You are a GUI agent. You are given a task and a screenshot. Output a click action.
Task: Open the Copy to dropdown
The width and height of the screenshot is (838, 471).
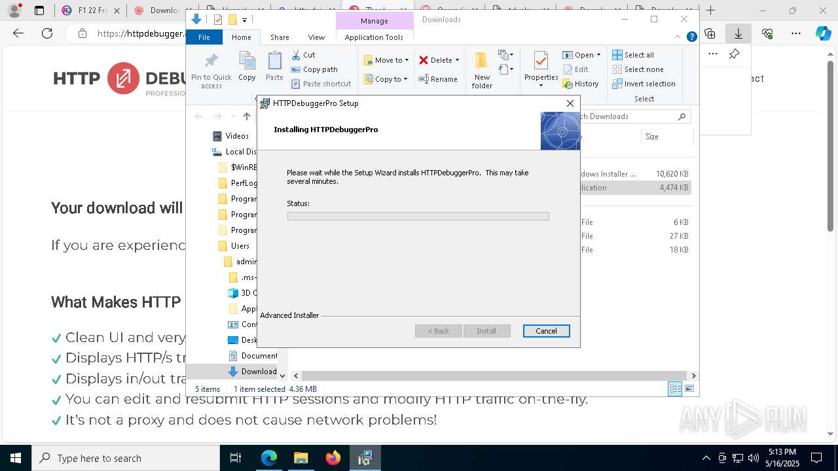coord(386,79)
